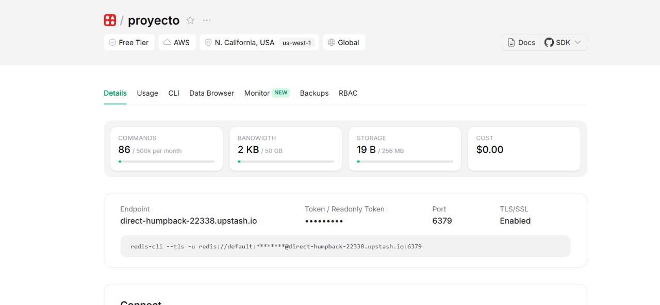The image size is (660, 305).
Task: Click the red Upstash logo icon
Action: (110, 21)
